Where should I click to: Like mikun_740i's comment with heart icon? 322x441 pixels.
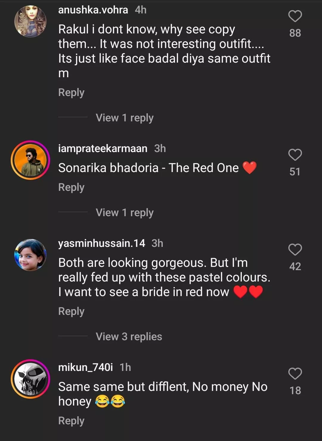point(295,374)
